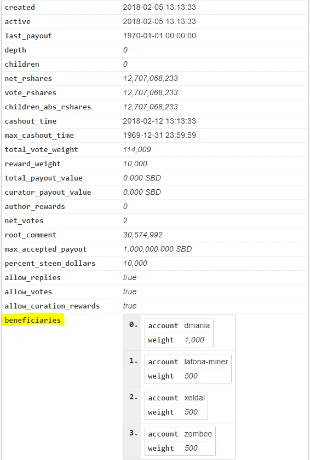Click the 'max_accepted_payout' label

coord(45,249)
